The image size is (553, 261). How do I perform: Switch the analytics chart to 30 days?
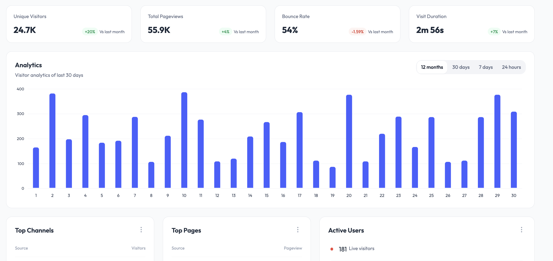[x=461, y=67]
